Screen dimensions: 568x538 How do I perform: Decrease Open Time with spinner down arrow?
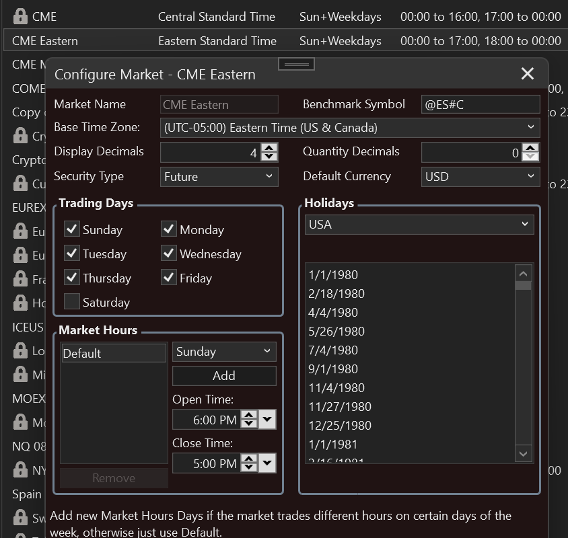[249, 424]
